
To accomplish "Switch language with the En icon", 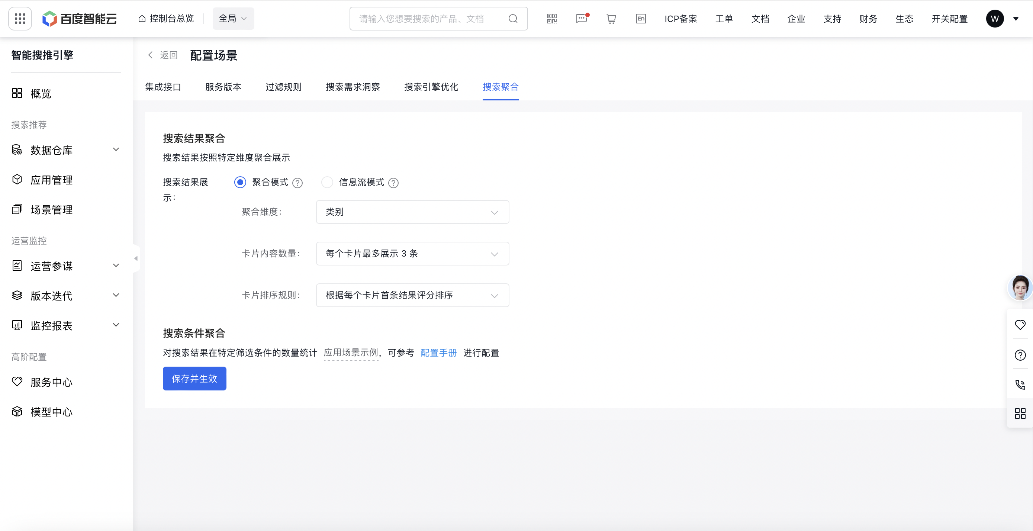I will click(x=640, y=19).
